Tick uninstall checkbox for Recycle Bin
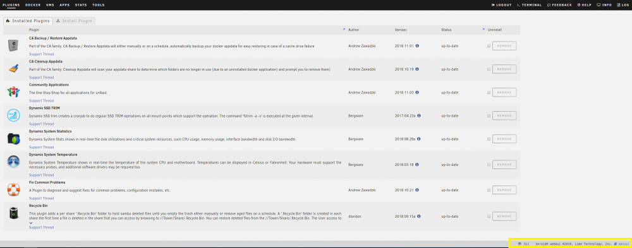The width and height of the screenshot is (632, 248). pyautogui.click(x=489, y=217)
